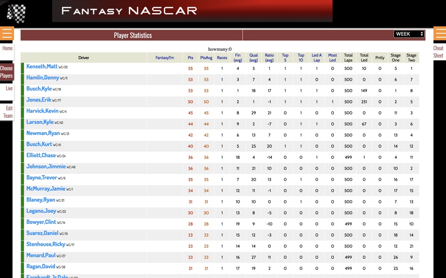Open driver Busch,Kyle profile
446x278 pixels.
(x=39, y=89)
